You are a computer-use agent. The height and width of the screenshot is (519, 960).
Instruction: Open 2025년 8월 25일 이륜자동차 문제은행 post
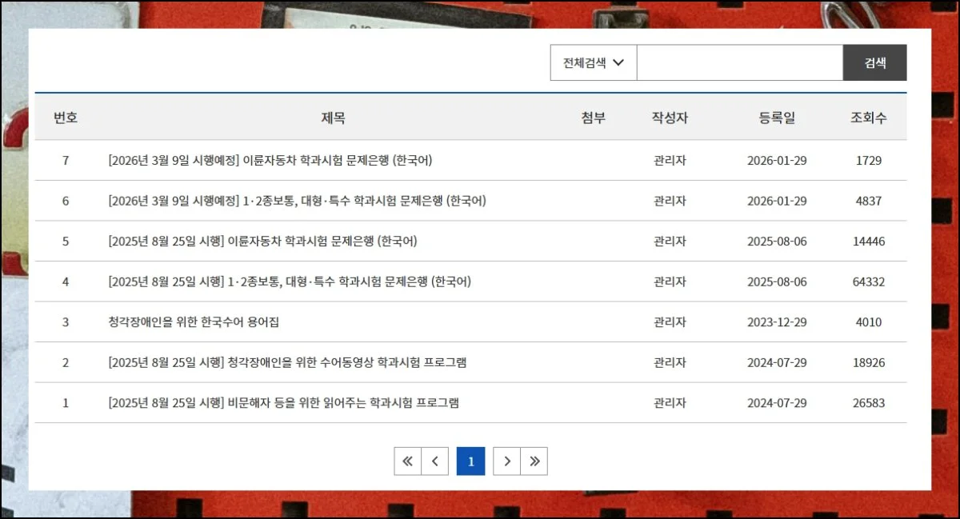pos(262,242)
